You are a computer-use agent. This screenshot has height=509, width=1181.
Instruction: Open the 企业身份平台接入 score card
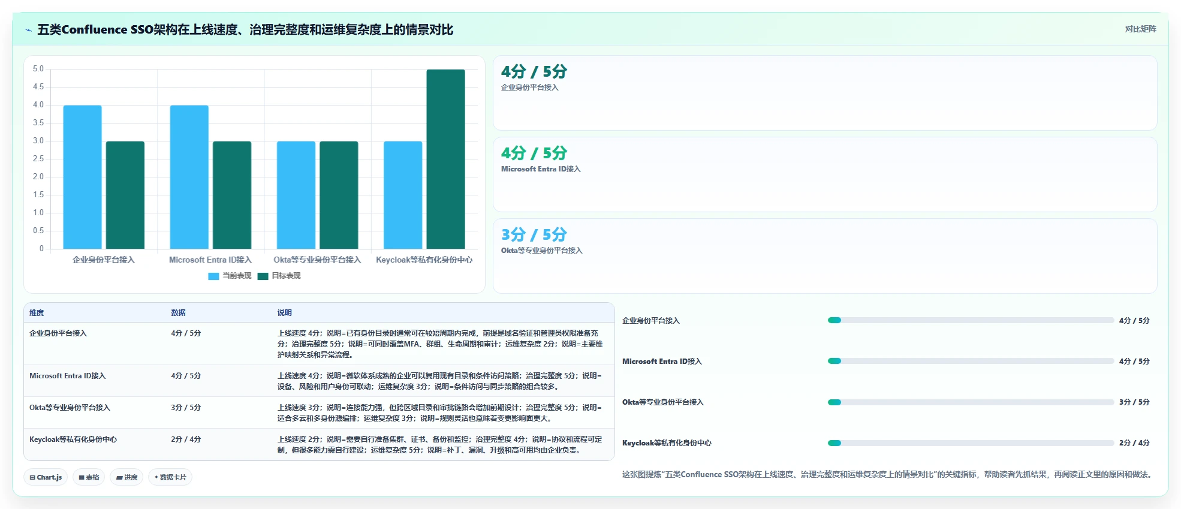point(825,93)
